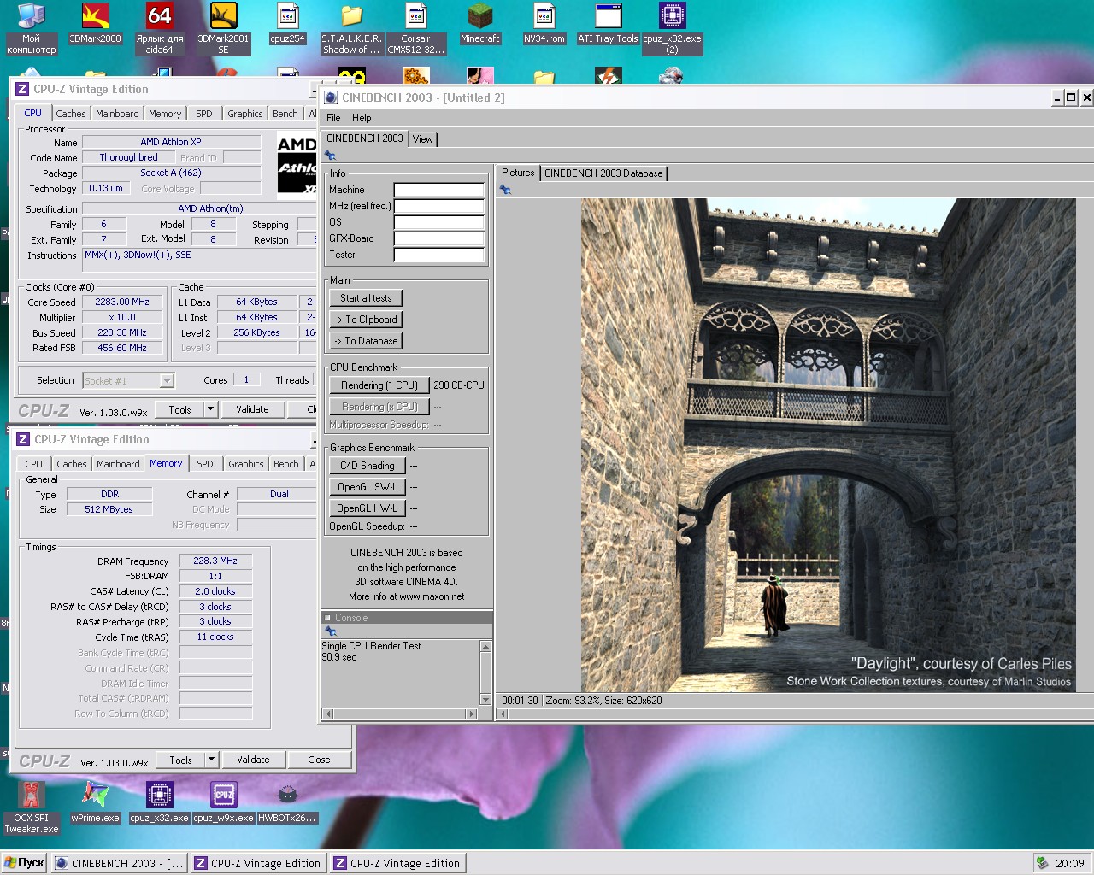Open the Corsair CMX512 file icon
1094x875 pixels.
coord(415,28)
